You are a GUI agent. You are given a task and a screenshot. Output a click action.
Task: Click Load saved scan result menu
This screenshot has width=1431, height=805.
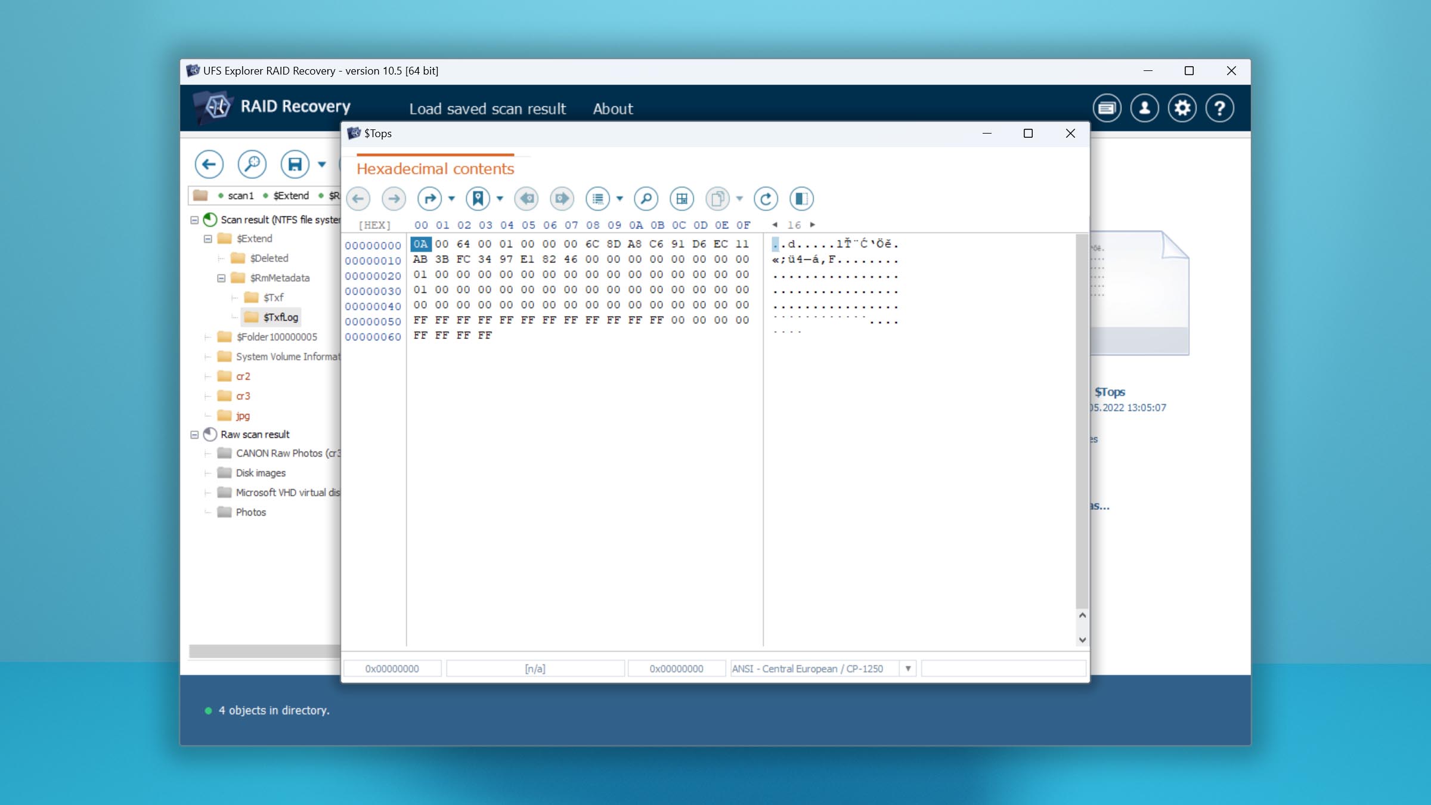(x=487, y=109)
